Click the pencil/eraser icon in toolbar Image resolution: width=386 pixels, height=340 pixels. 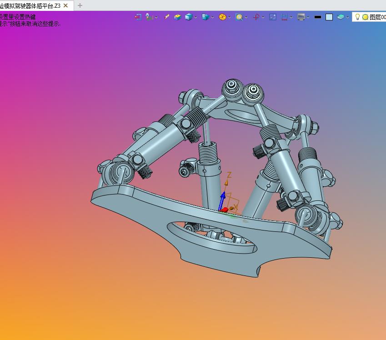click(167, 17)
